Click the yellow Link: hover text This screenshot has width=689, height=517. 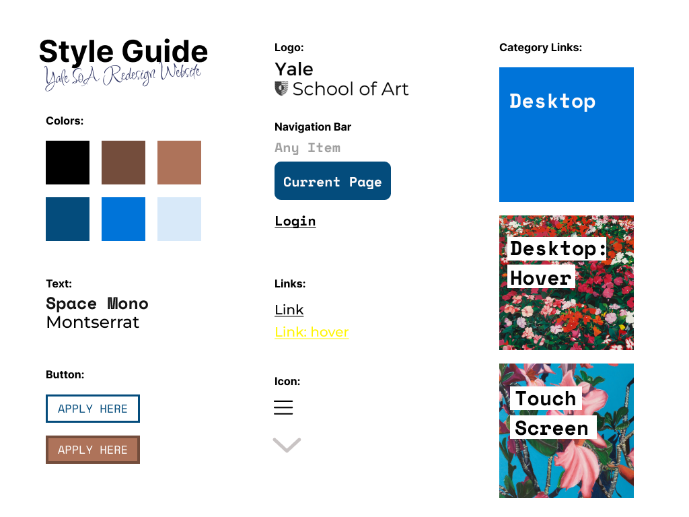tap(312, 332)
